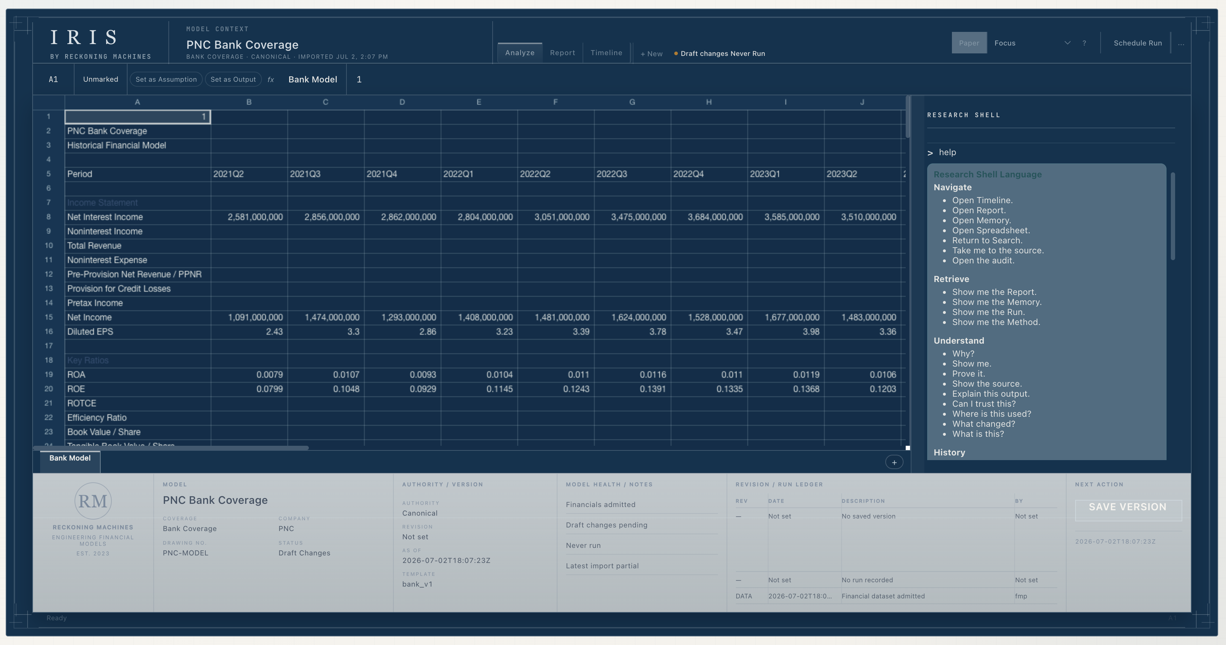Click Set as Output button

tap(233, 80)
